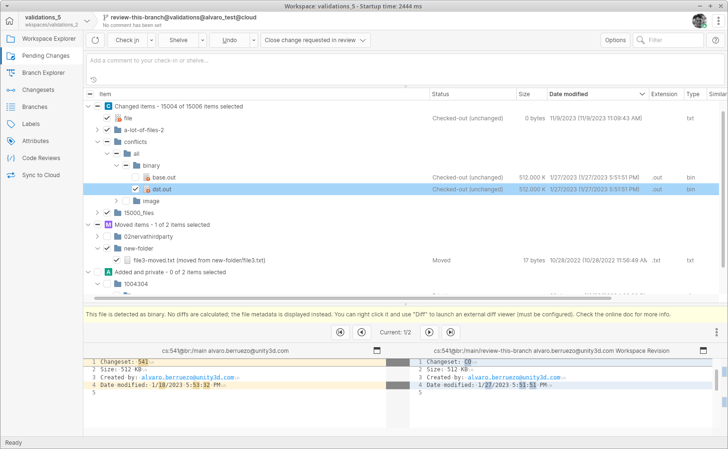Screen dimensions: 728x449
Task: Click the user avatar icon
Action: [x=700, y=21]
